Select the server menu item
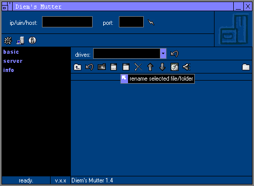 pos(13,61)
